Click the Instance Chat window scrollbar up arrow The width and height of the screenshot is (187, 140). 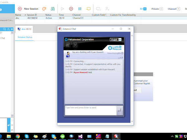point(132,35)
